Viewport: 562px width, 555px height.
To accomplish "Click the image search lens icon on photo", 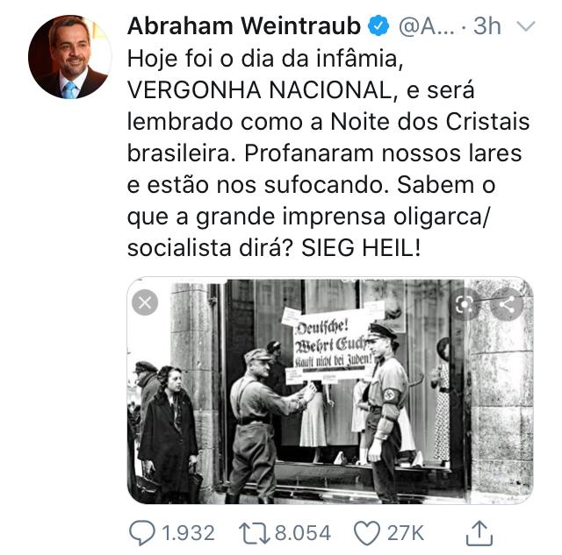I will 465,305.
